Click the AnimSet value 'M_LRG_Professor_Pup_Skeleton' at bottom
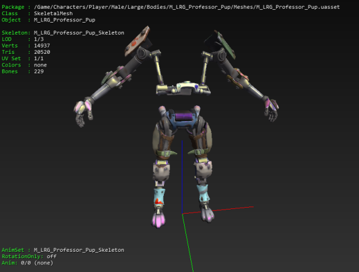Viewport: 359px width, 272px height. tap(79, 250)
